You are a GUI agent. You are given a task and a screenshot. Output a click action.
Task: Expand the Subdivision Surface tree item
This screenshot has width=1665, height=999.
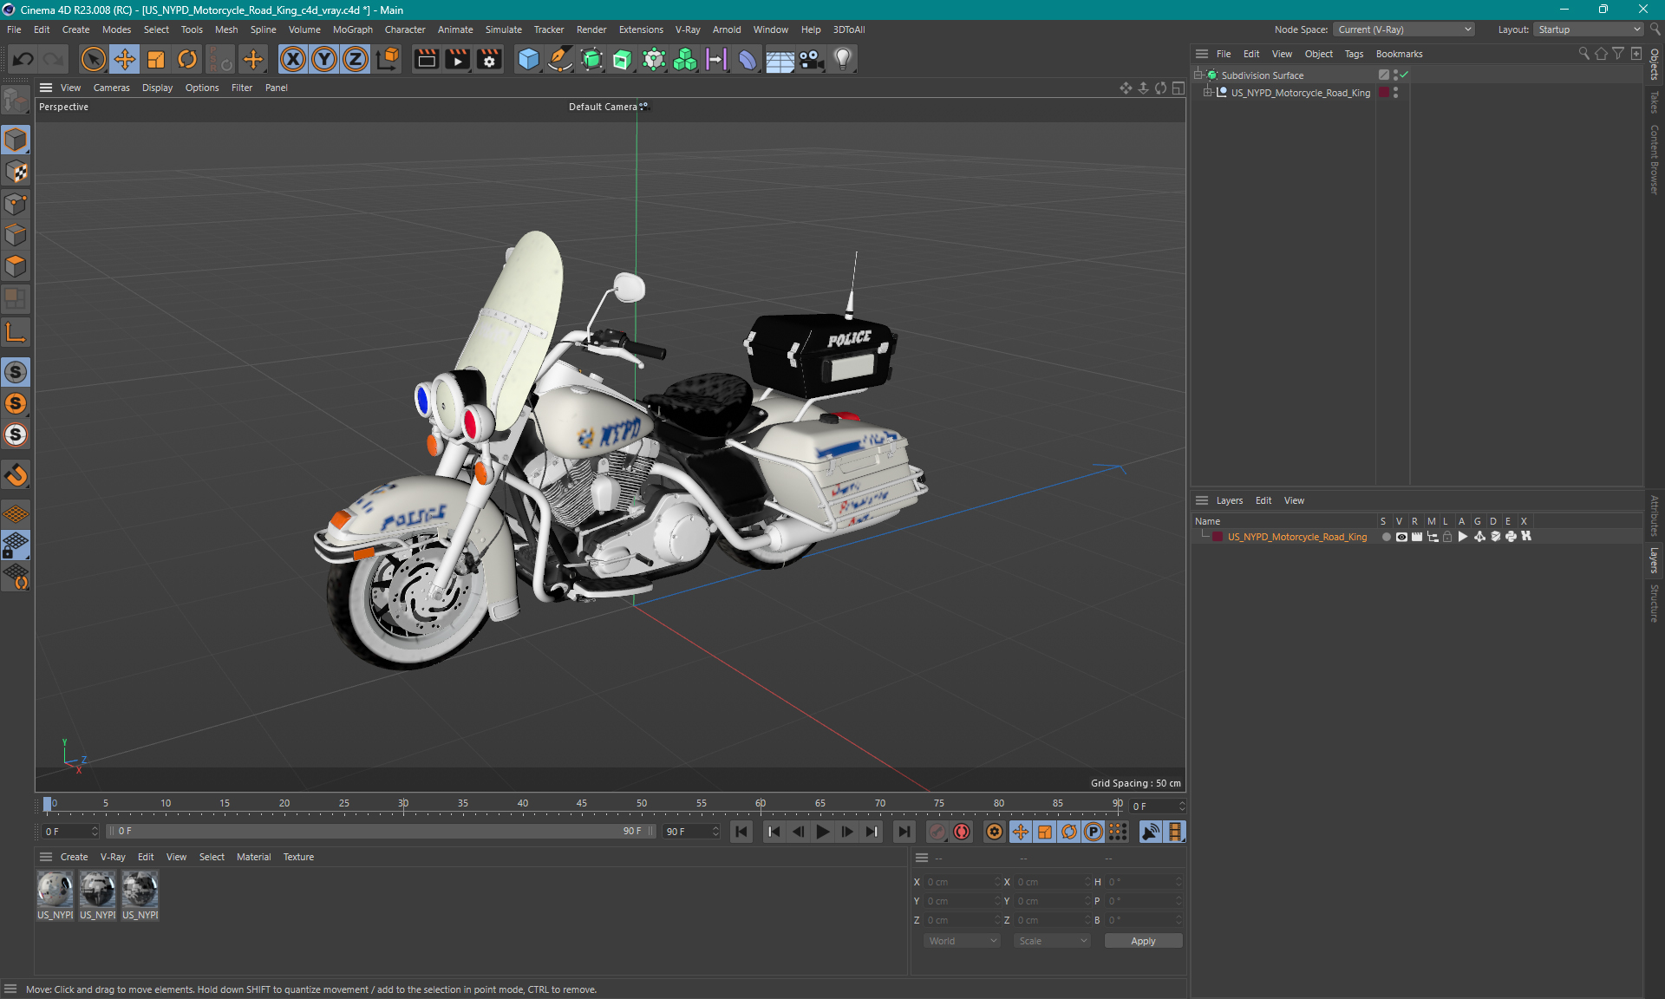coord(1198,75)
